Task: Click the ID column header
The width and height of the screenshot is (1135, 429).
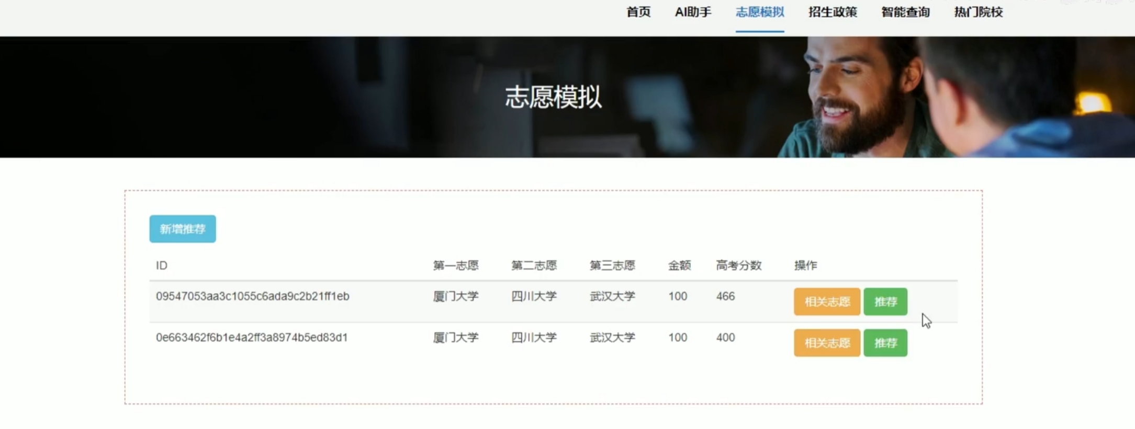Action: [x=162, y=265]
